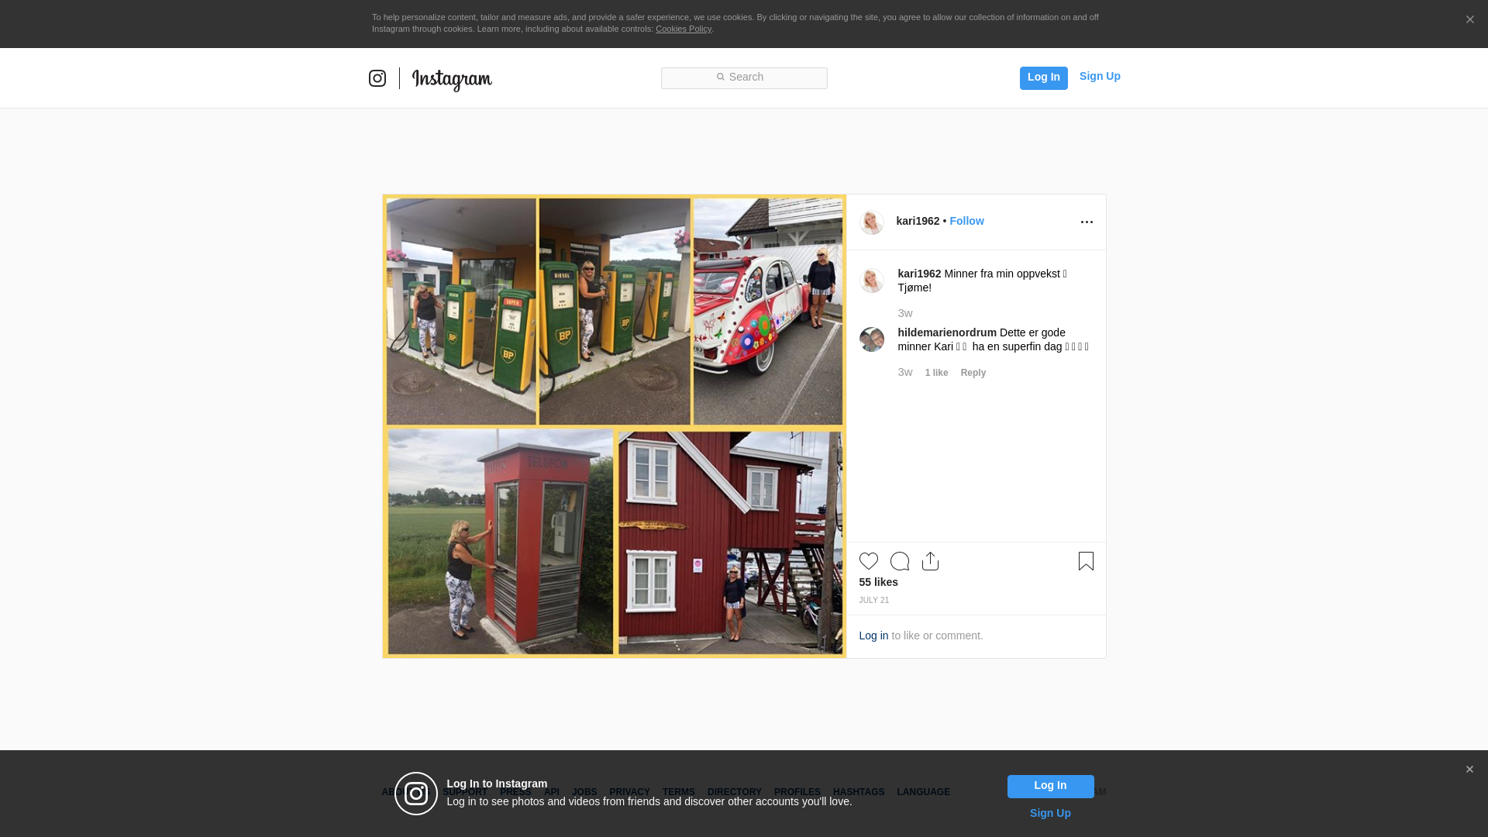
Task: Click the 3w timestamp on hildemarienordrum's comment
Action: point(905,372)
